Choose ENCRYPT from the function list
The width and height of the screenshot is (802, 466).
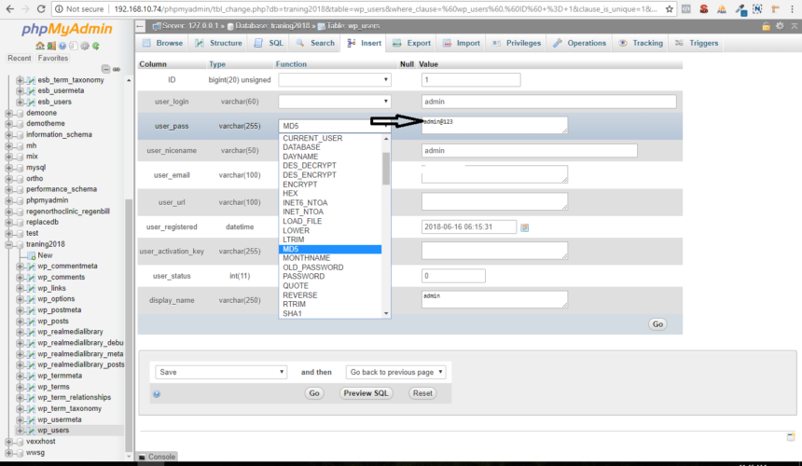point(300,185)
